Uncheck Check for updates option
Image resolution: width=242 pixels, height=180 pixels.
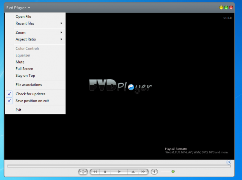click(x=35, y=94)
